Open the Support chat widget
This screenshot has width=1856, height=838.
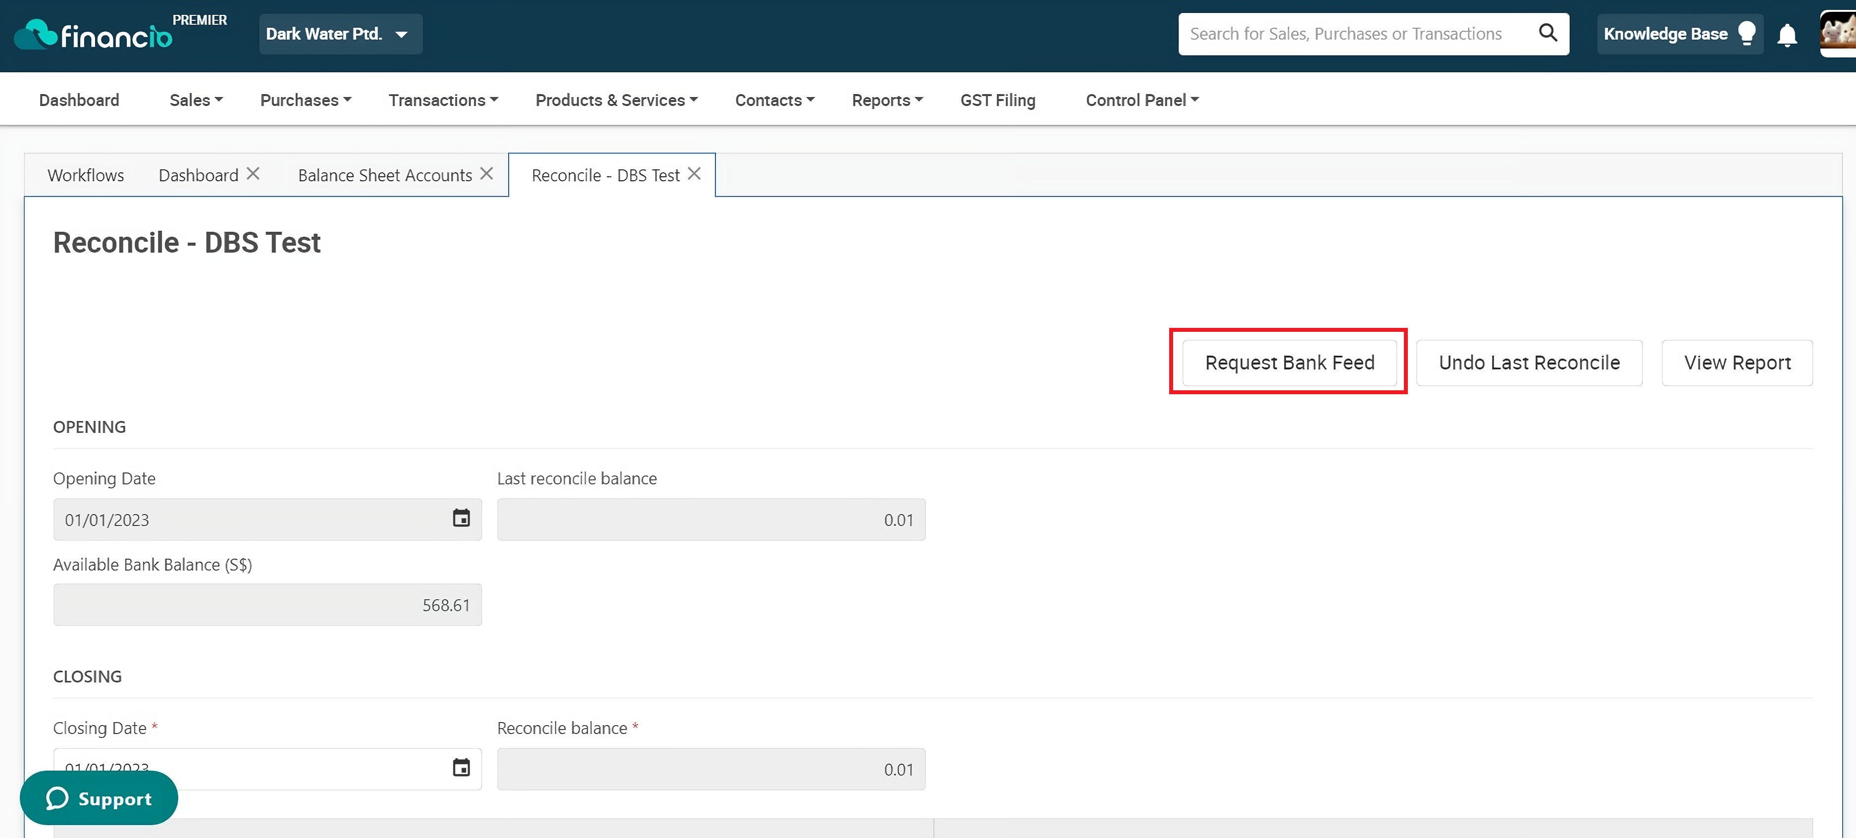click(99, 798)
